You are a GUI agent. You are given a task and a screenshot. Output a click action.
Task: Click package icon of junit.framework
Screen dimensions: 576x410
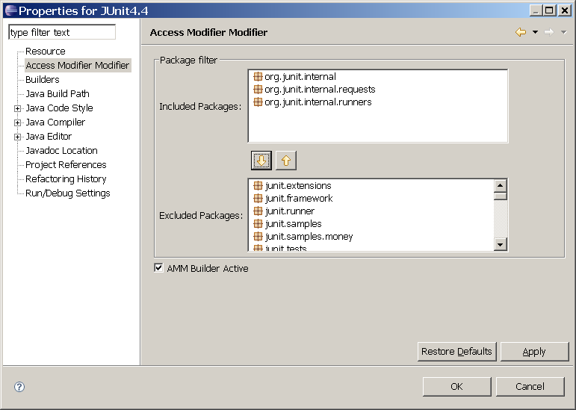click(x=258, y=198)
